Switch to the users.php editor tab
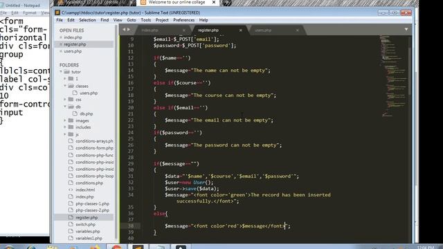This screenshot has width=443, height=249. 275,30
